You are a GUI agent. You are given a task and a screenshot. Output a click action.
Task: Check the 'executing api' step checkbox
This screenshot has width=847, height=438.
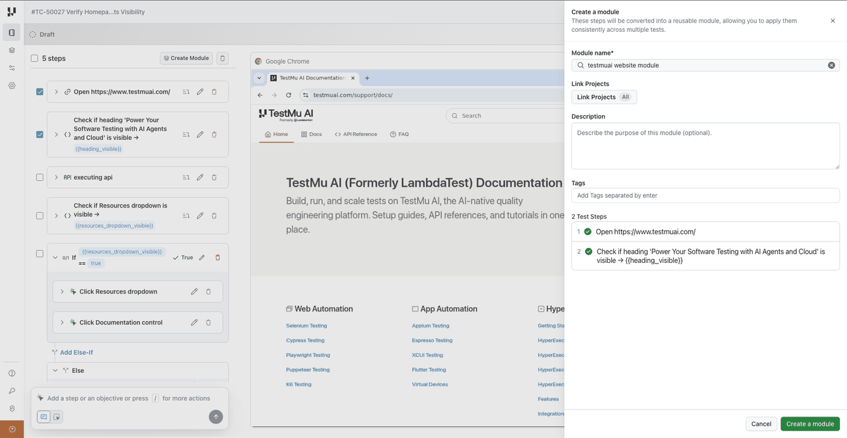[x=40, y=177]
